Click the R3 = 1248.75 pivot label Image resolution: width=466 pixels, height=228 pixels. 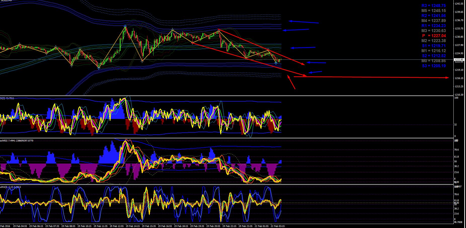434,6
